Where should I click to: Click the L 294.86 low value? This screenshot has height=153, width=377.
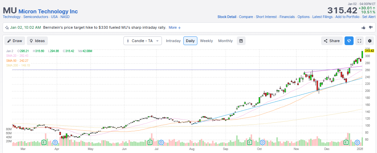click(x=54, y=51)
